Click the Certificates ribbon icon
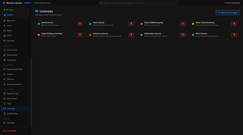Viewport: 243px width, 135px height. tap(5, 114)
